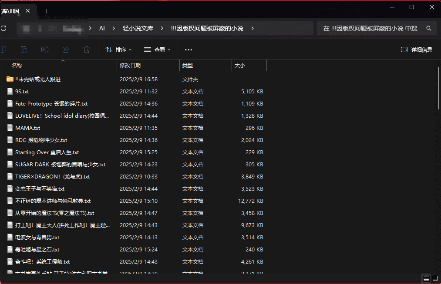Switch to large thumbnails view in status bar
The width and height of the screenshot is (441, 284).
coord(435,278)
